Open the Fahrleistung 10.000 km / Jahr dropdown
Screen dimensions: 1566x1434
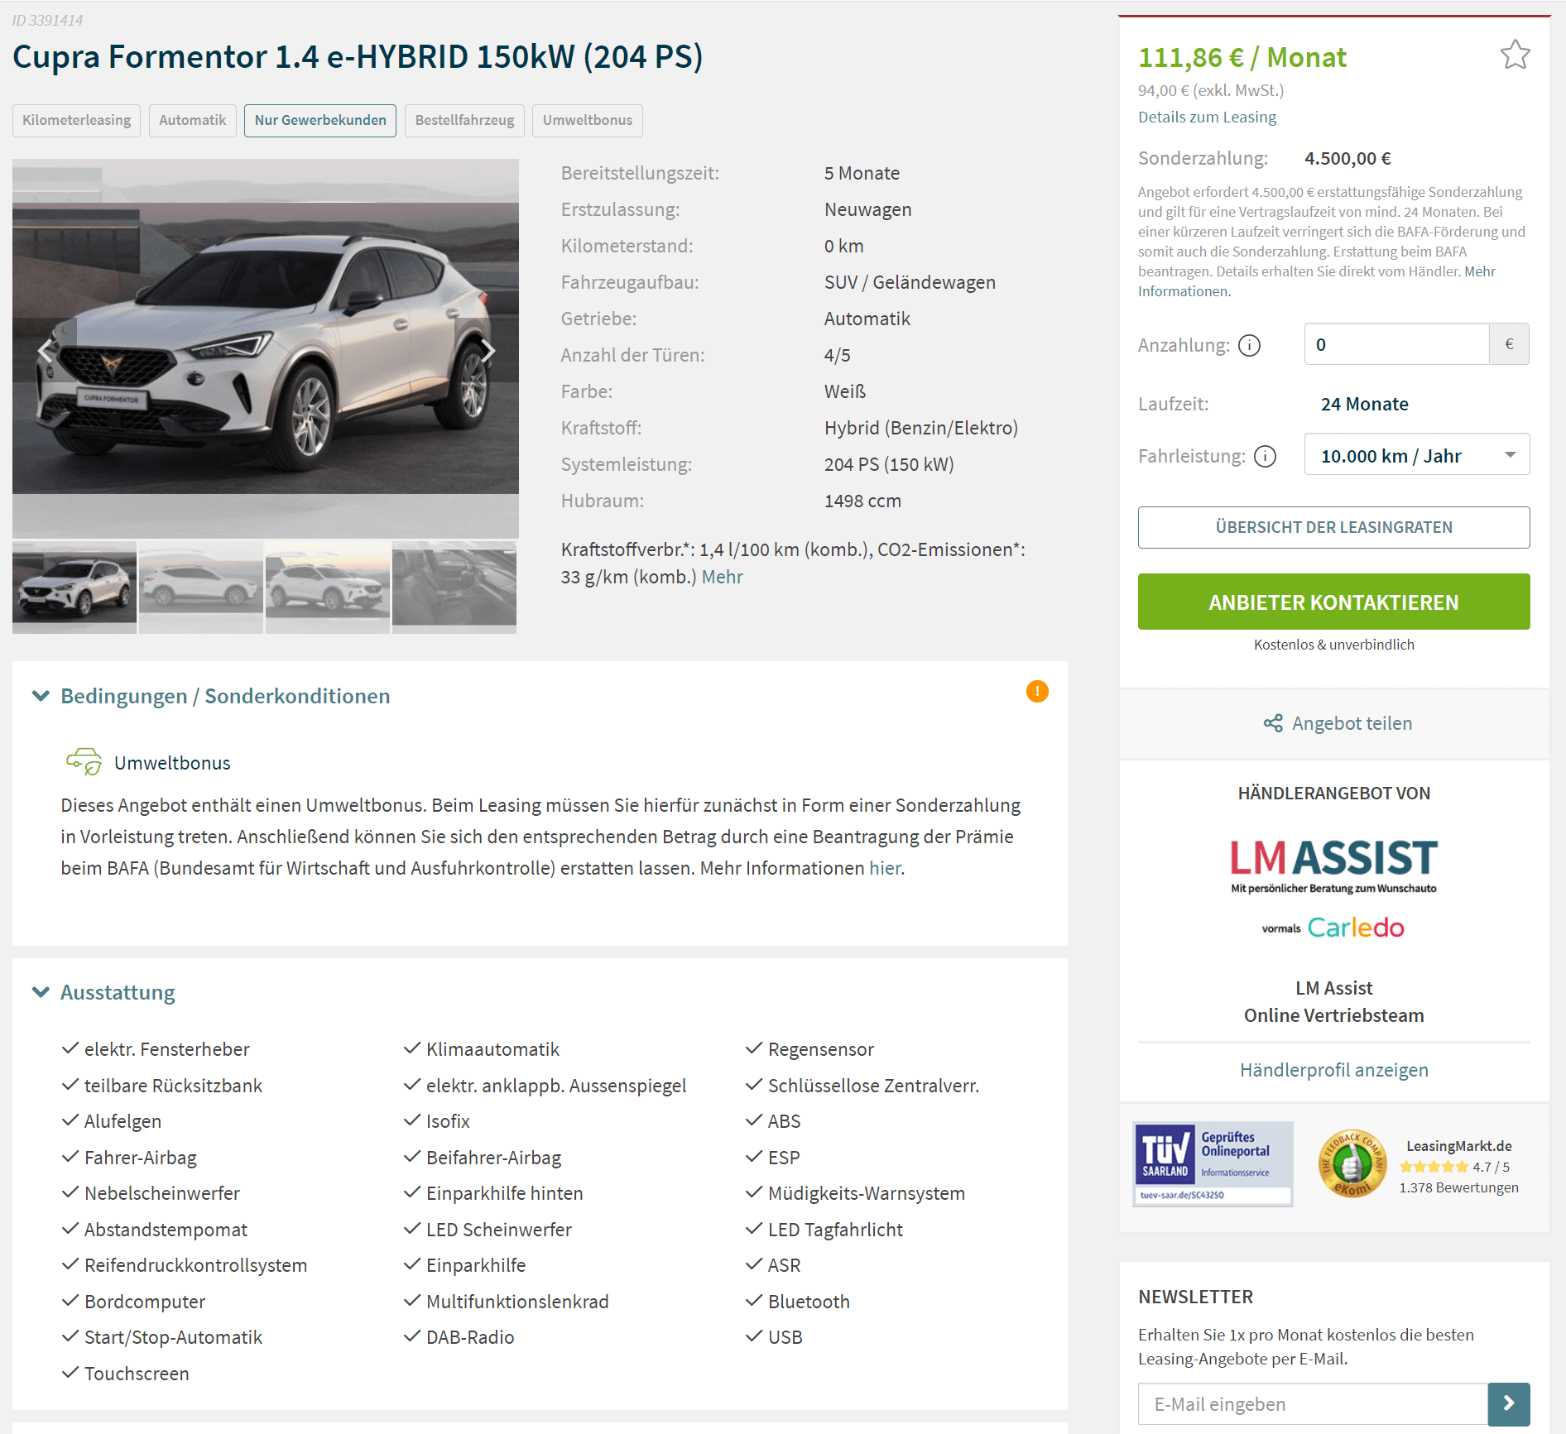click(1416, 454)
